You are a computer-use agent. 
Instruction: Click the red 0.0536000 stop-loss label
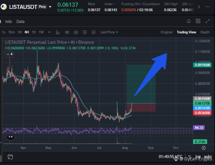click(x=202, y=113)
